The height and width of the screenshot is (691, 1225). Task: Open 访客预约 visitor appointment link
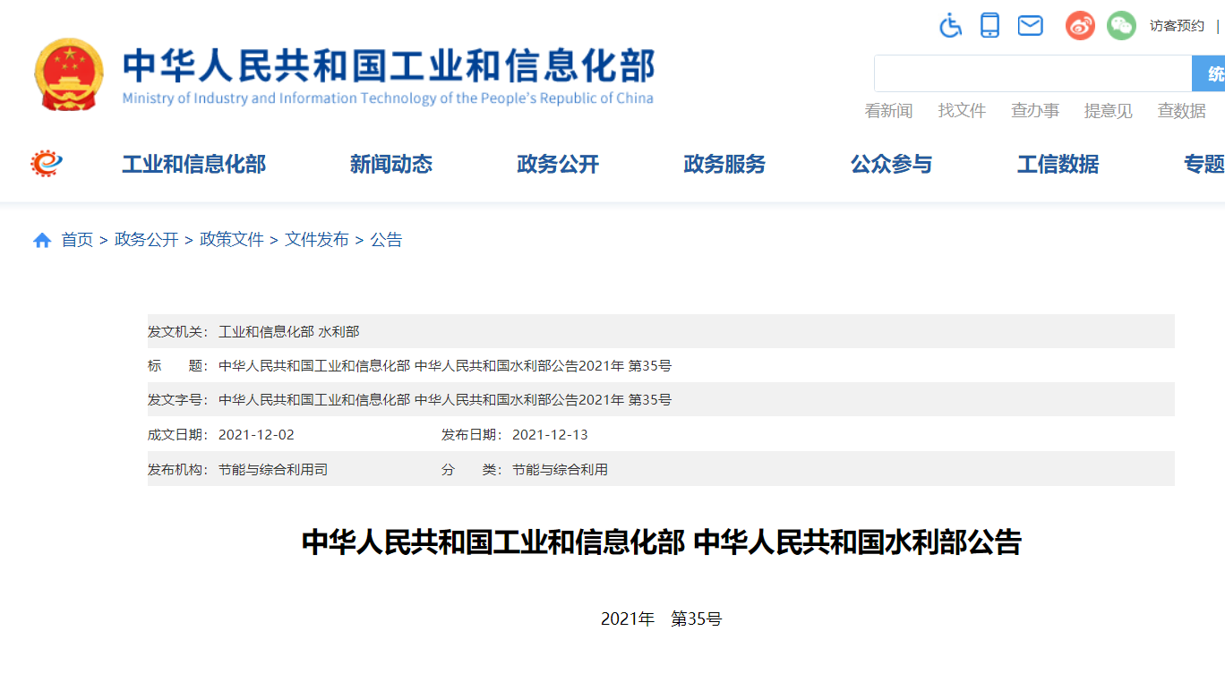pyautogui.click(x=1177, y=26)
